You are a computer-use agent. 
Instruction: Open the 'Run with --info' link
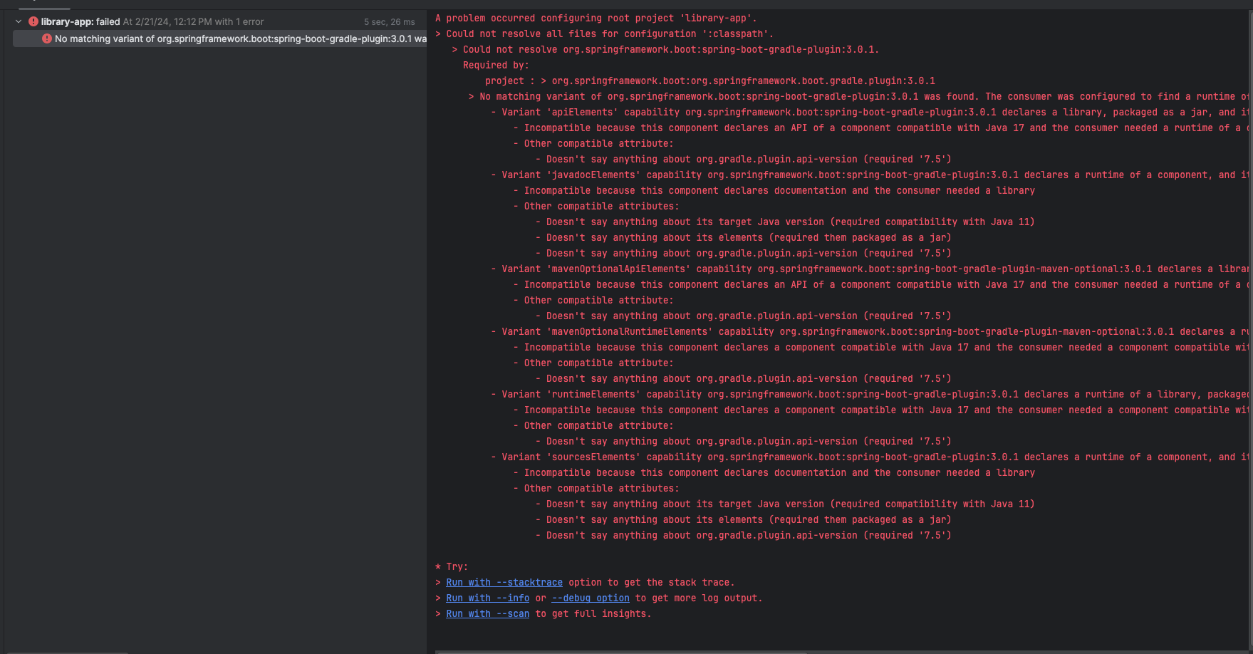[487, 598]
